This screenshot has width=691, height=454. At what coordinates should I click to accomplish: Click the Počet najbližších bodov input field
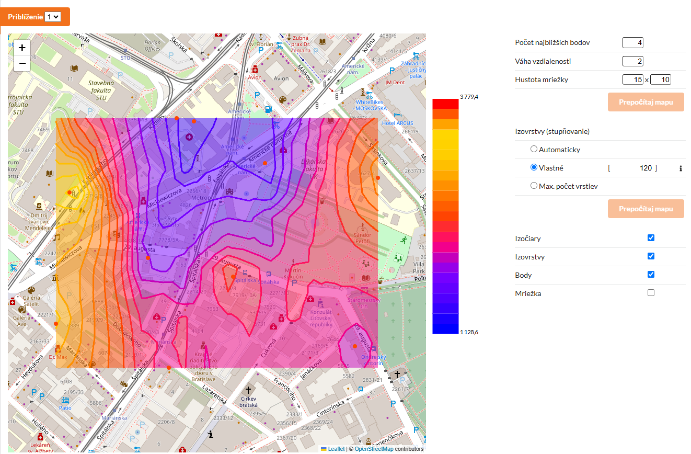click(x=632, y=43)
